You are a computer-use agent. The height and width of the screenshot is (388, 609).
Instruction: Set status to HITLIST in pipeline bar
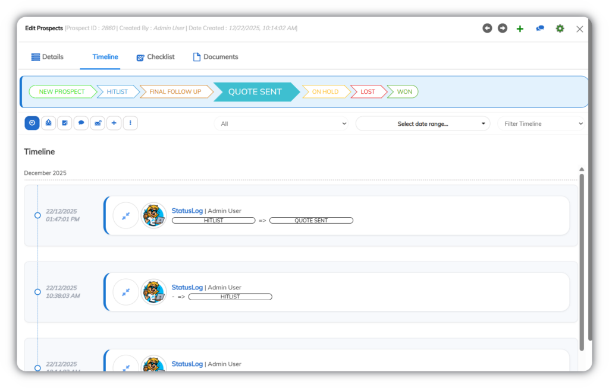click(117, 92)
